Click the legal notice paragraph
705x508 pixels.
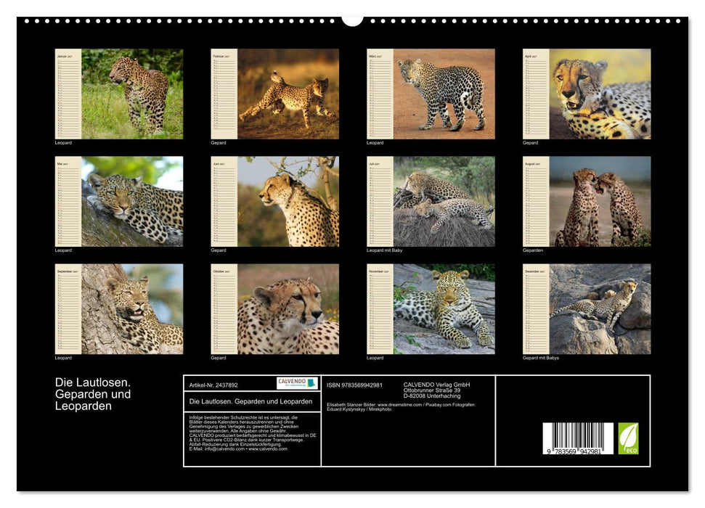[253, 433]
